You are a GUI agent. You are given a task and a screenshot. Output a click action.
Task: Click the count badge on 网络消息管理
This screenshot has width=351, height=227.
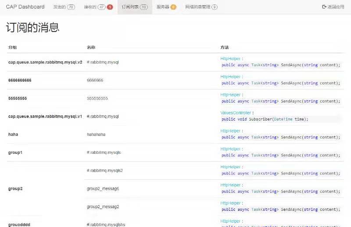pos(215,7)
